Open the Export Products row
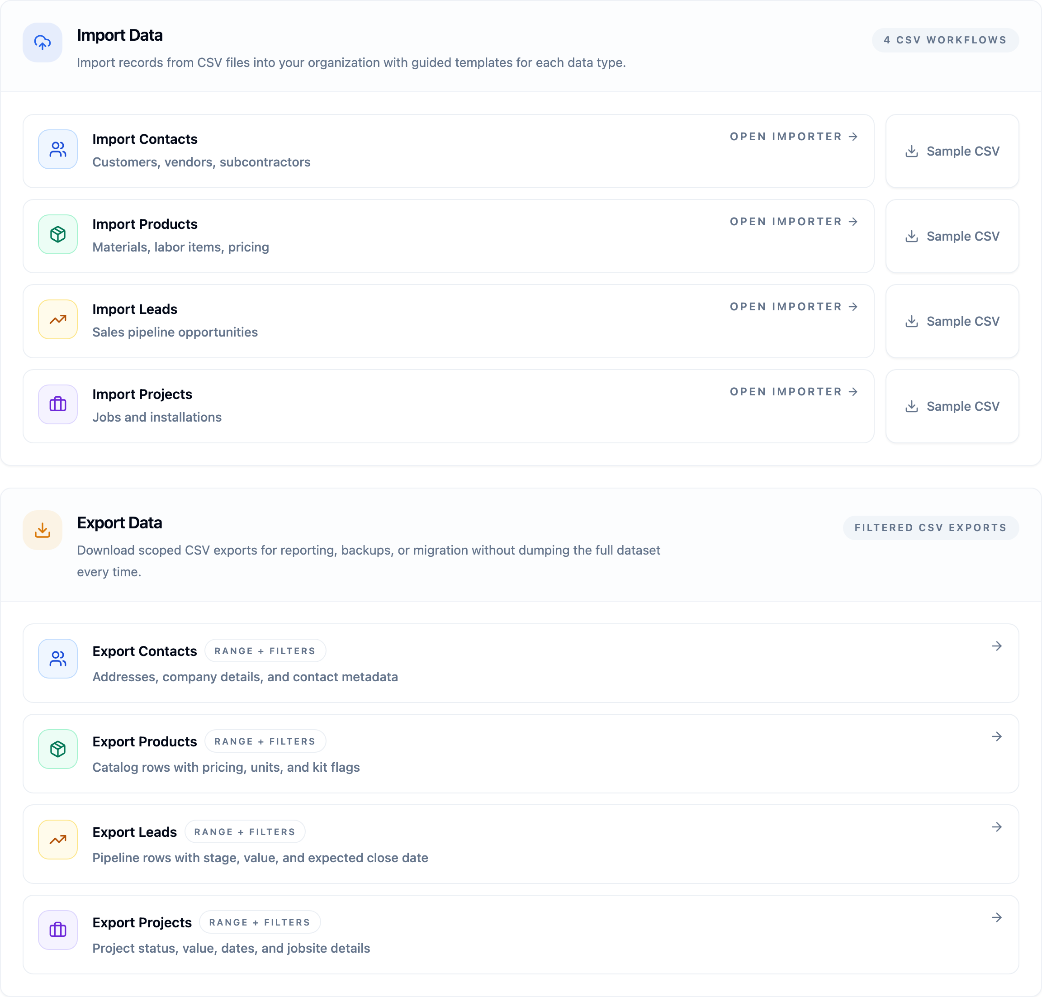 click(x=521, y=754)
